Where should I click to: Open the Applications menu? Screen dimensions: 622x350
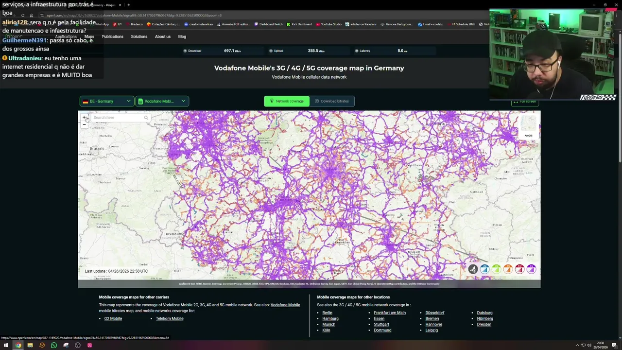(66, 36)
